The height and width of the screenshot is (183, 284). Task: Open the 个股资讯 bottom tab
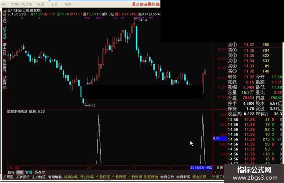point(135,177)
